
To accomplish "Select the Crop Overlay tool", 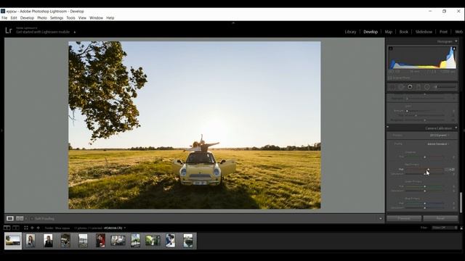I will click(x=392, y=87).
